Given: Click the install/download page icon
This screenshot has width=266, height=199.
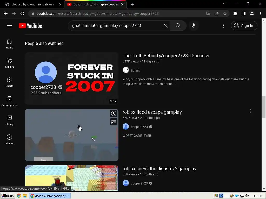Looking at the screenshot, I should point(208,13).
